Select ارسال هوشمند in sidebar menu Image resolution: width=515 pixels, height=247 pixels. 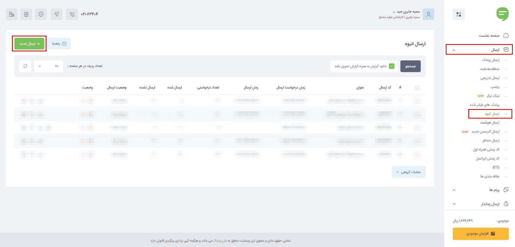pyautogui.click(x=489, y=123)
